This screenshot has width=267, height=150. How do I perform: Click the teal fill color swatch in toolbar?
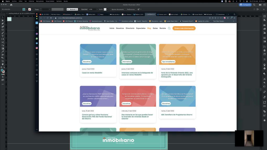2,70
